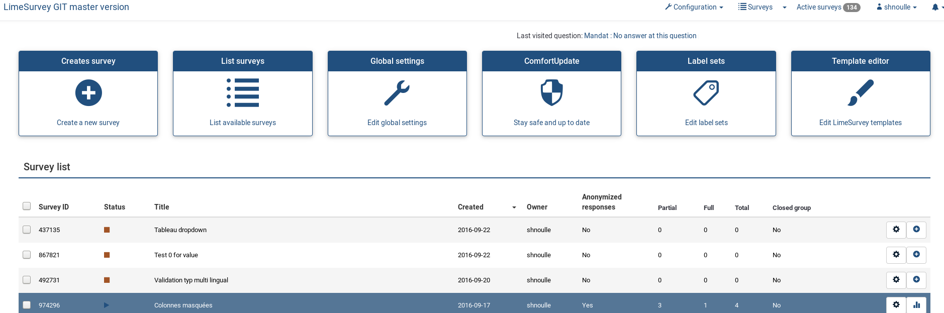The width and height of the screenshot is (944, 313).
Task: Sort the list by Created column header
Action: (470, 207)
